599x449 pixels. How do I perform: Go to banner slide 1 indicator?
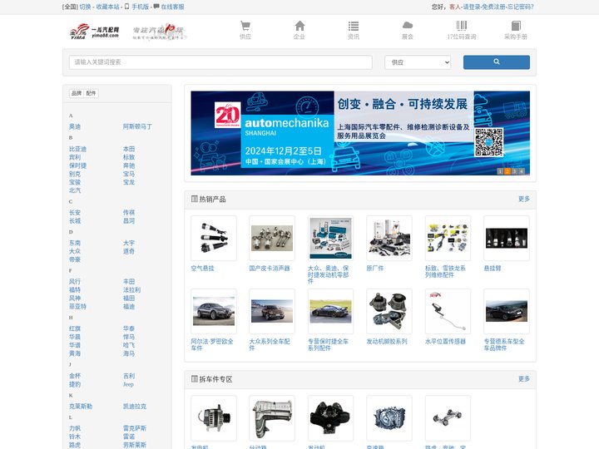click(x=500, y=171)
